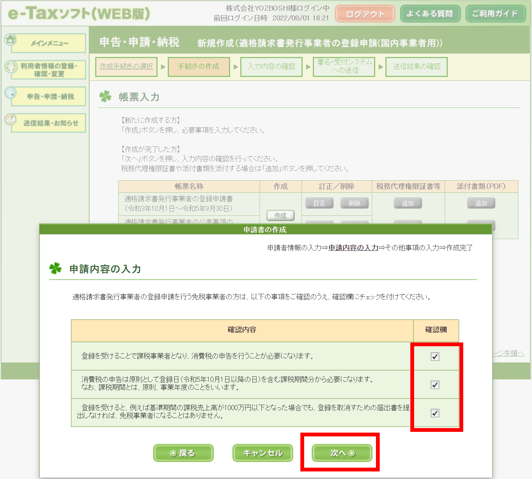Click the 作成 button in the table
This screenshot has height=479, width=532.
[280, 215]
